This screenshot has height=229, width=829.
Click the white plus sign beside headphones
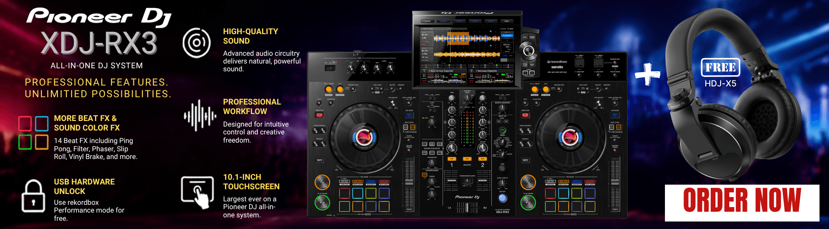(648, 74)
